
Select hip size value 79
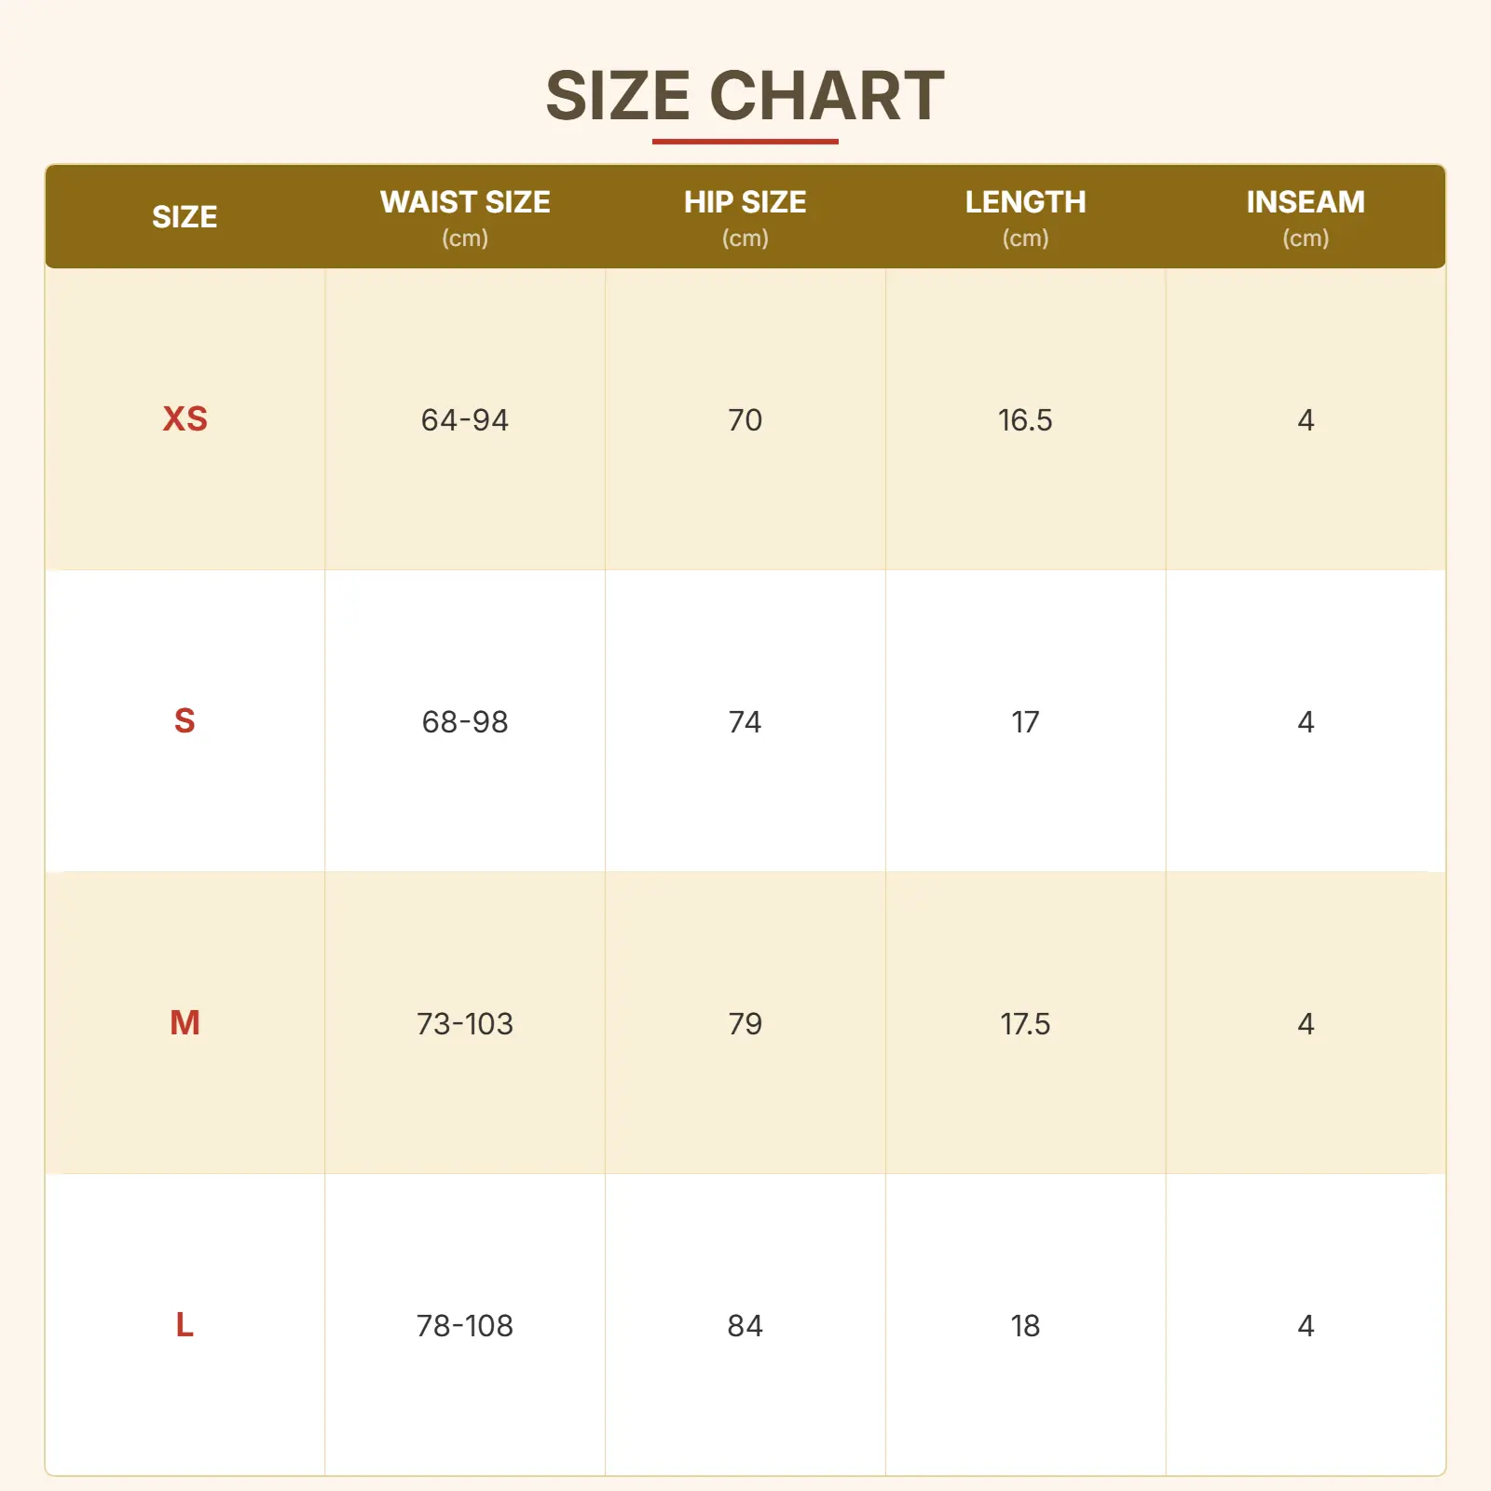(x=745, y=1024)
